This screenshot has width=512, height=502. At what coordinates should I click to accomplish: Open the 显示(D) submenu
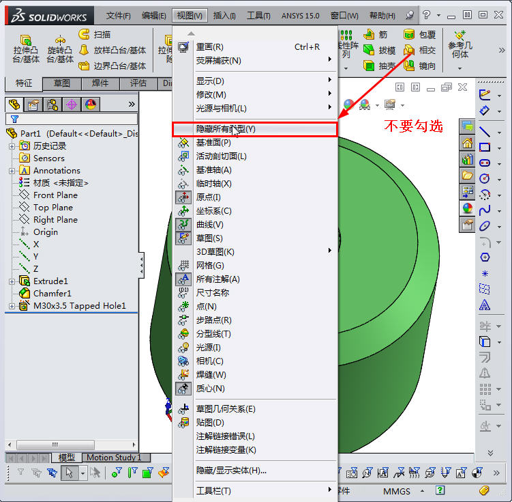(x=211, y=81)
